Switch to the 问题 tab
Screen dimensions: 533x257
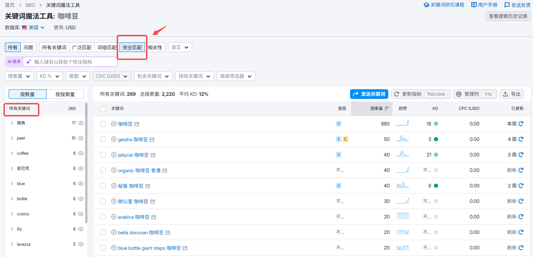coord(29,47)
